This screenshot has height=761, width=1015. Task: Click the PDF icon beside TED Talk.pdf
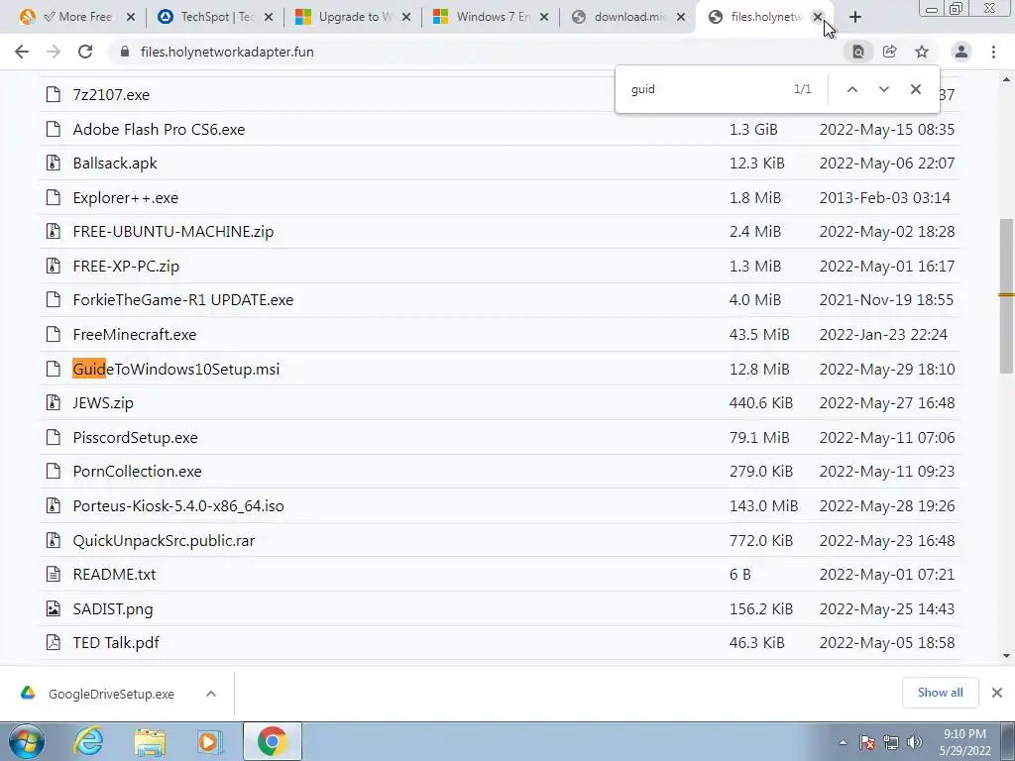54,642
